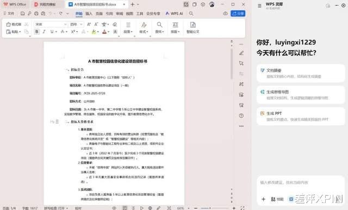348x210 pixels.
Task: Open the help icon in right sidebar
Action: [241, 116]
